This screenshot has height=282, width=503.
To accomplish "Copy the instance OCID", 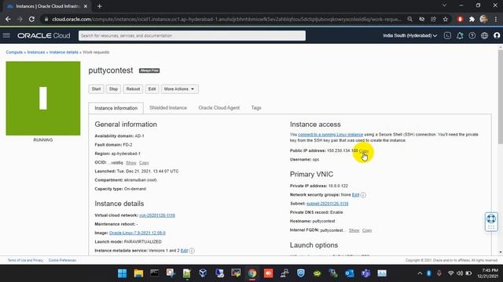I will 144,163.
